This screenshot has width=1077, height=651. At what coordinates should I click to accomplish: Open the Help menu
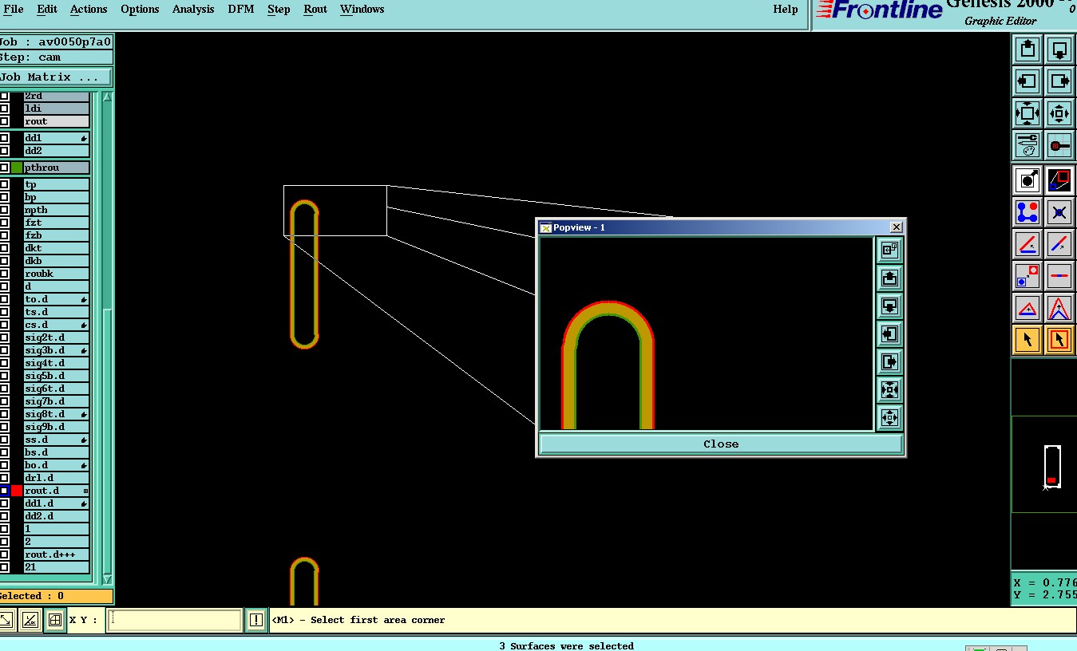tap(786, 10)
